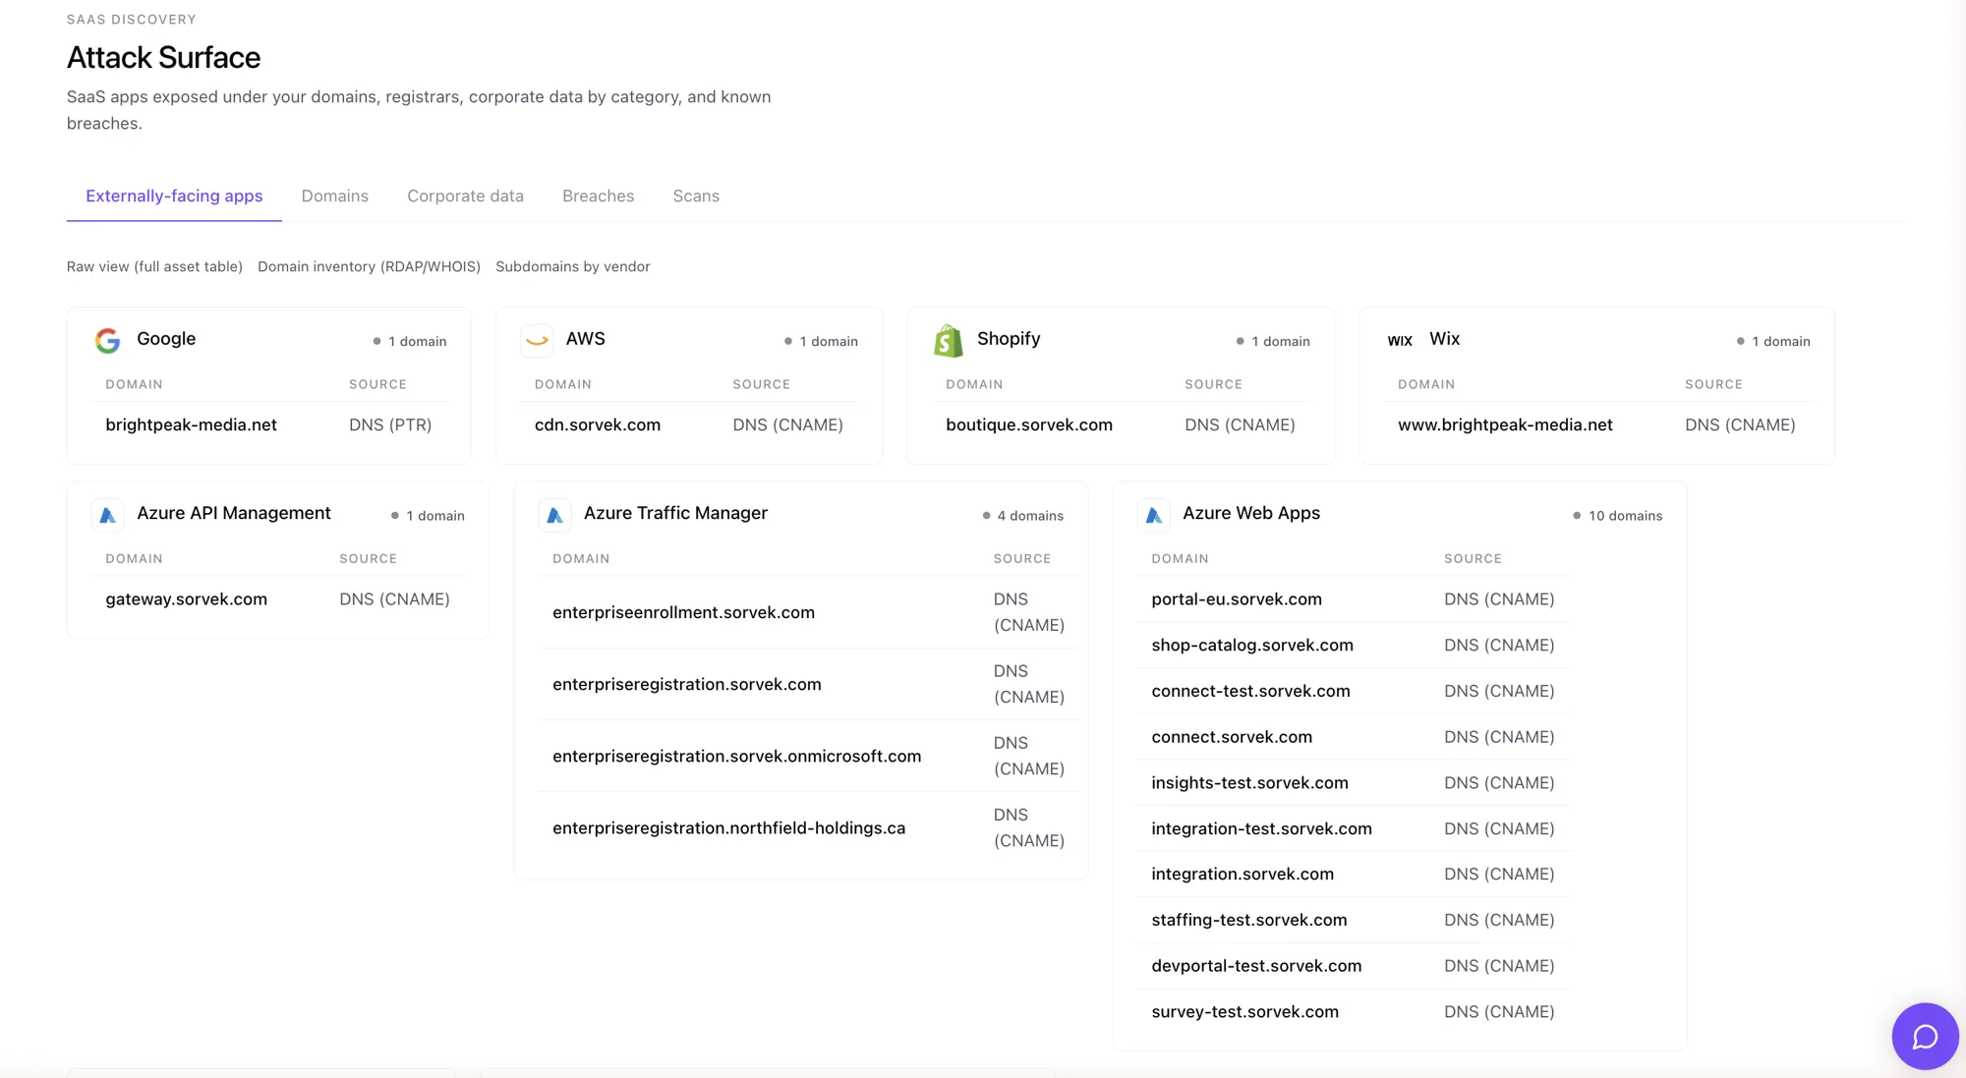Click DNS (PTR) source in Google card
Screen dimensions: 1966x1078
[390, 425]
